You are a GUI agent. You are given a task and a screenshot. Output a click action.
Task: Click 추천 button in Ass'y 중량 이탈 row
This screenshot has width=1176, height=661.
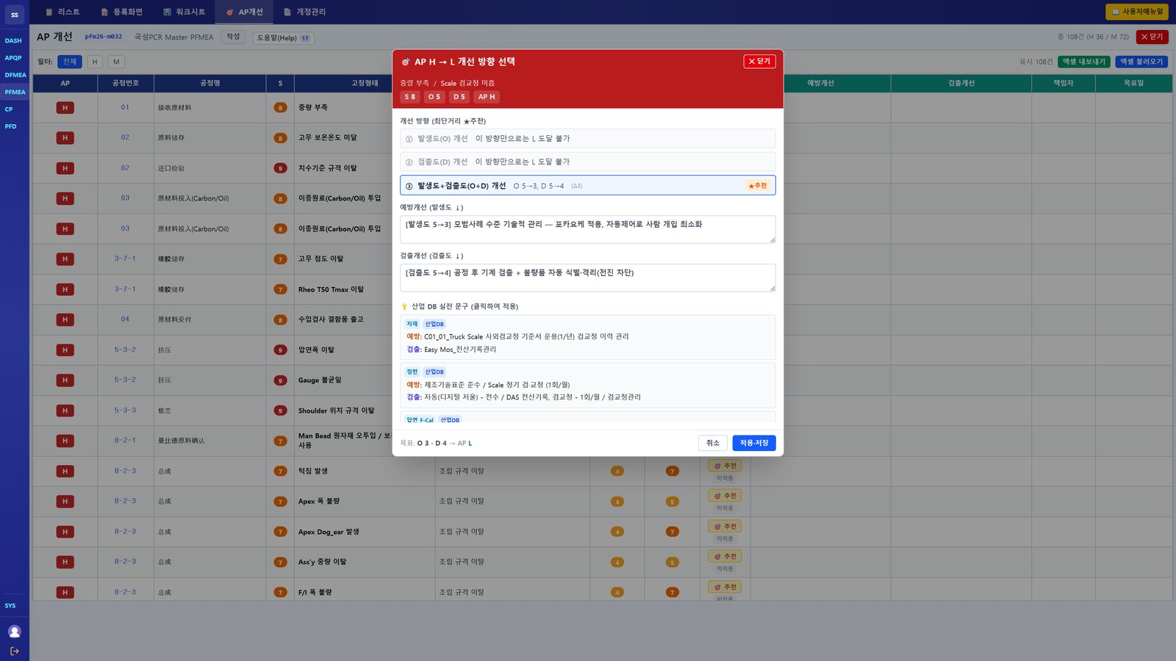click(725, 557)
